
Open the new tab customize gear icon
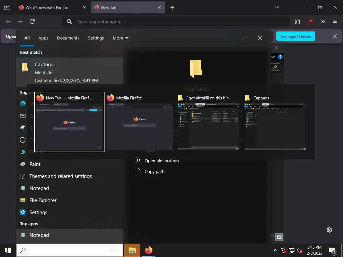[x=329, y=230]
